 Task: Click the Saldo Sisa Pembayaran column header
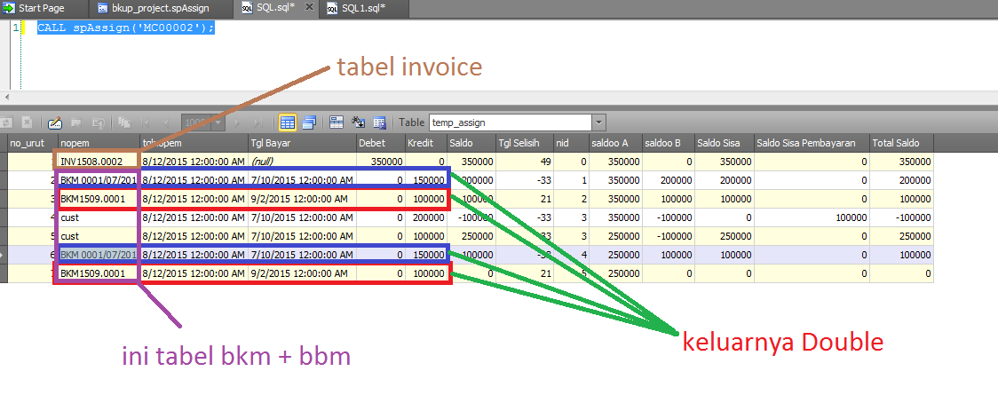point(812,143)
